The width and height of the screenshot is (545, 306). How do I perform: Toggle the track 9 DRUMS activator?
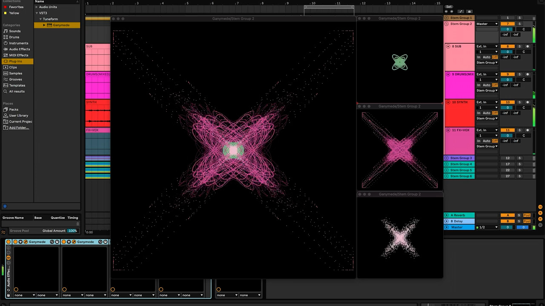pos(508,74)
